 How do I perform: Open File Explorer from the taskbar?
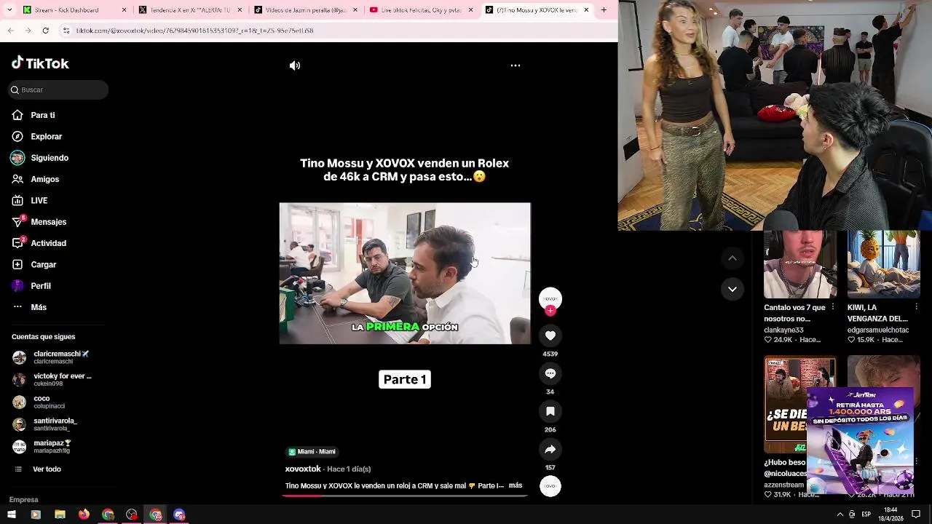click(60, 515)
